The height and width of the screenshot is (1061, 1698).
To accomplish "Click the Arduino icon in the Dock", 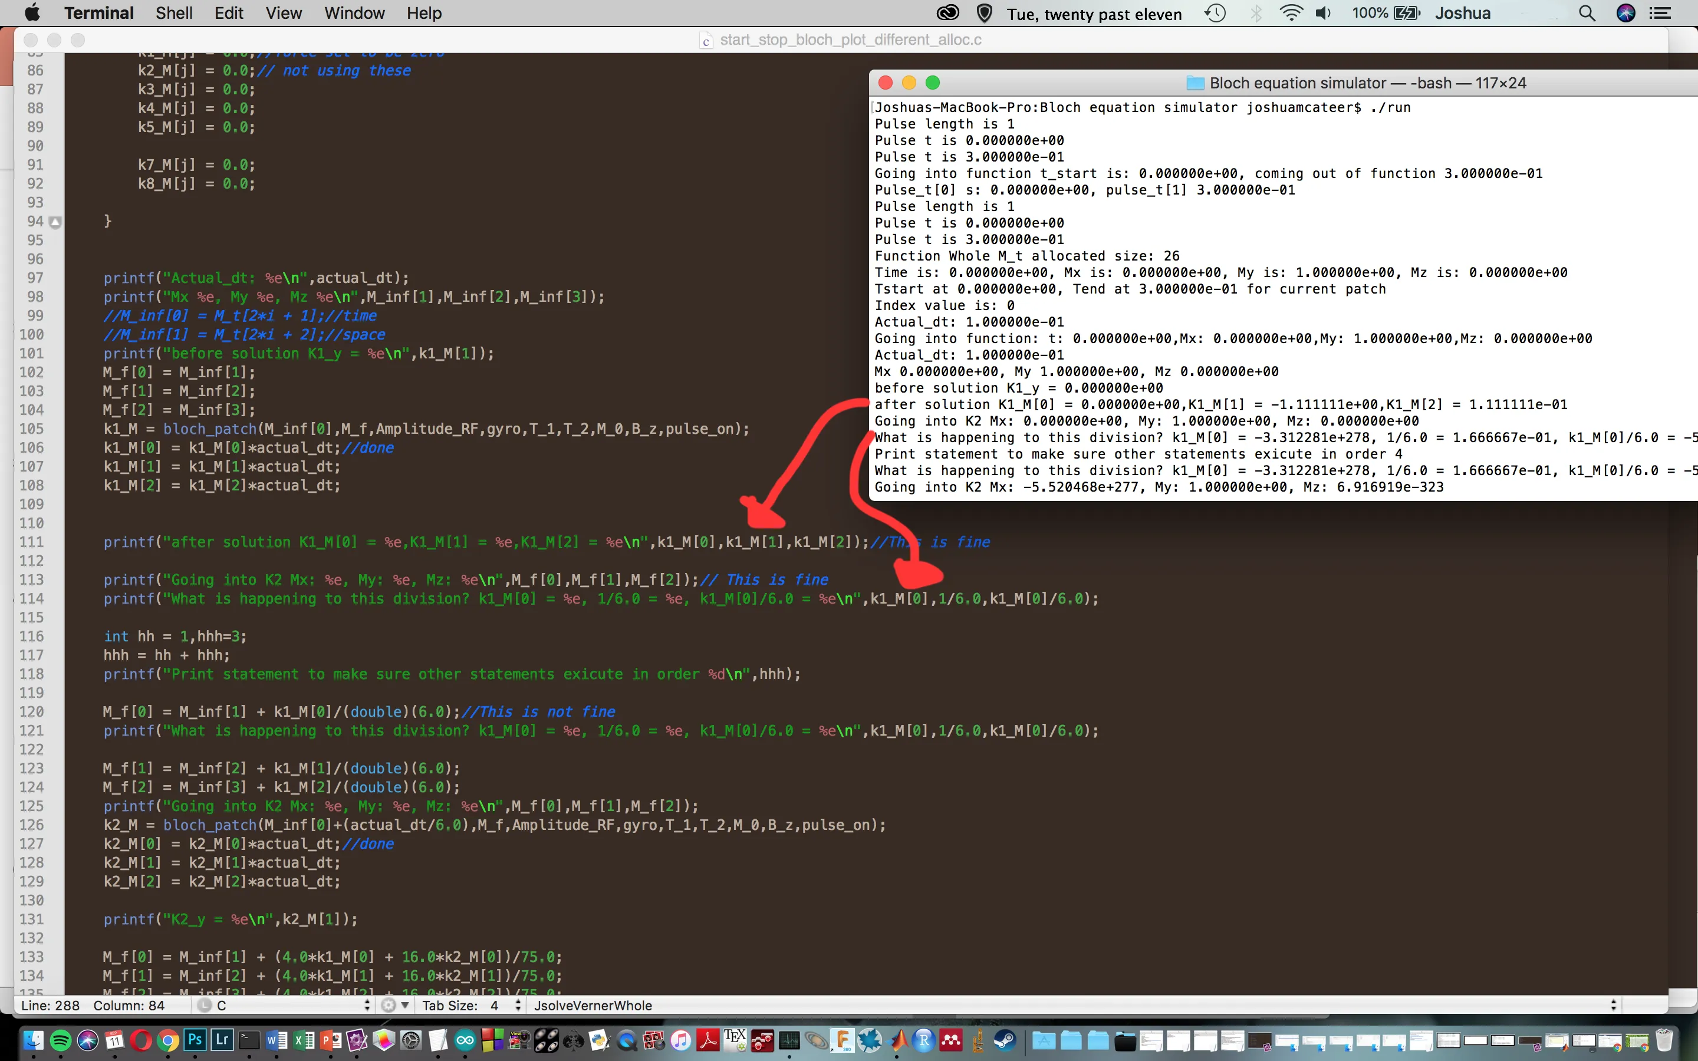I will [465, 1040].
